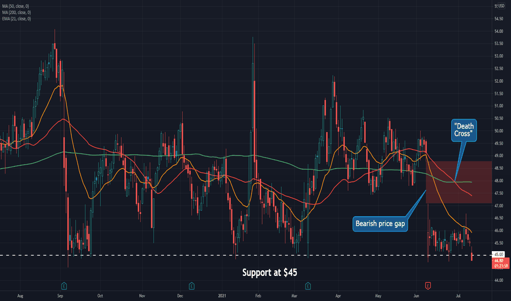Click the red earnings marker icon near June
Image resolution: width=511 pixels, height=301 pixels.
point(428,286)
